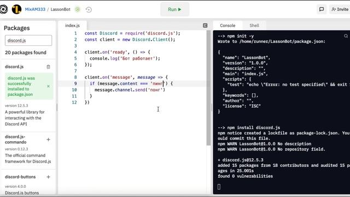The width and height of the screenshot is (350, 197).
Task: Click 'version 4.0.0' label
Action: 15,186
